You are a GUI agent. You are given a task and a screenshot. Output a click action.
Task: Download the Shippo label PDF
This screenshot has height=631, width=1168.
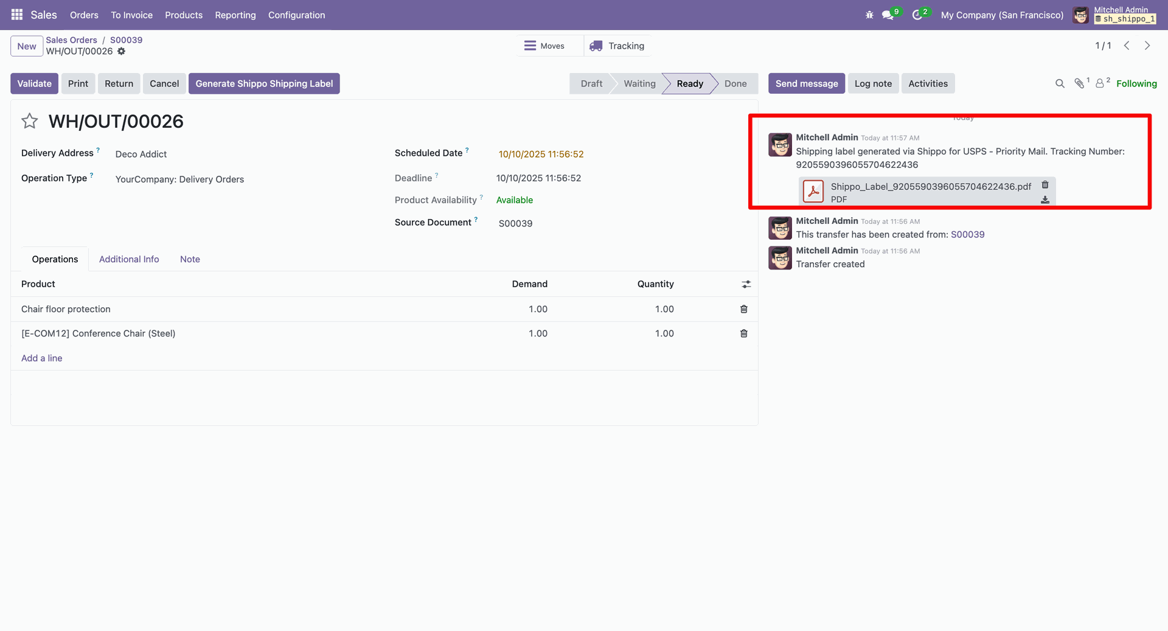click(1045, 200)
